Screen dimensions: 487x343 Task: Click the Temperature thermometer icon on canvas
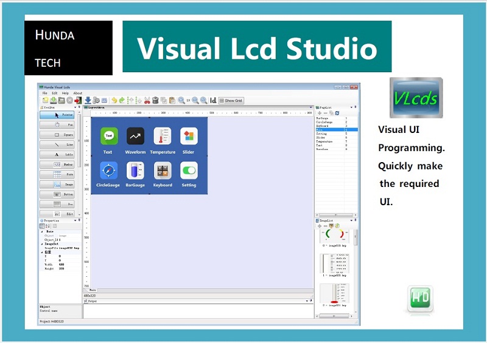[162, 136]
